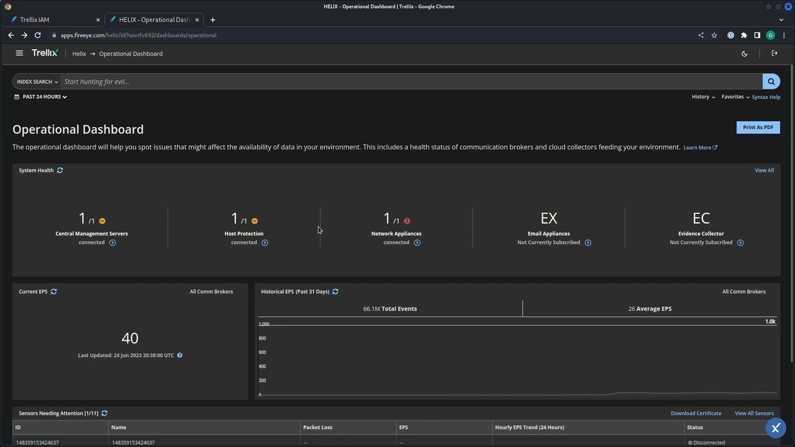Click the 'Start hunting for evil...' search field
The width and height of the screenshot is (795, 447).
click(411, 81)
